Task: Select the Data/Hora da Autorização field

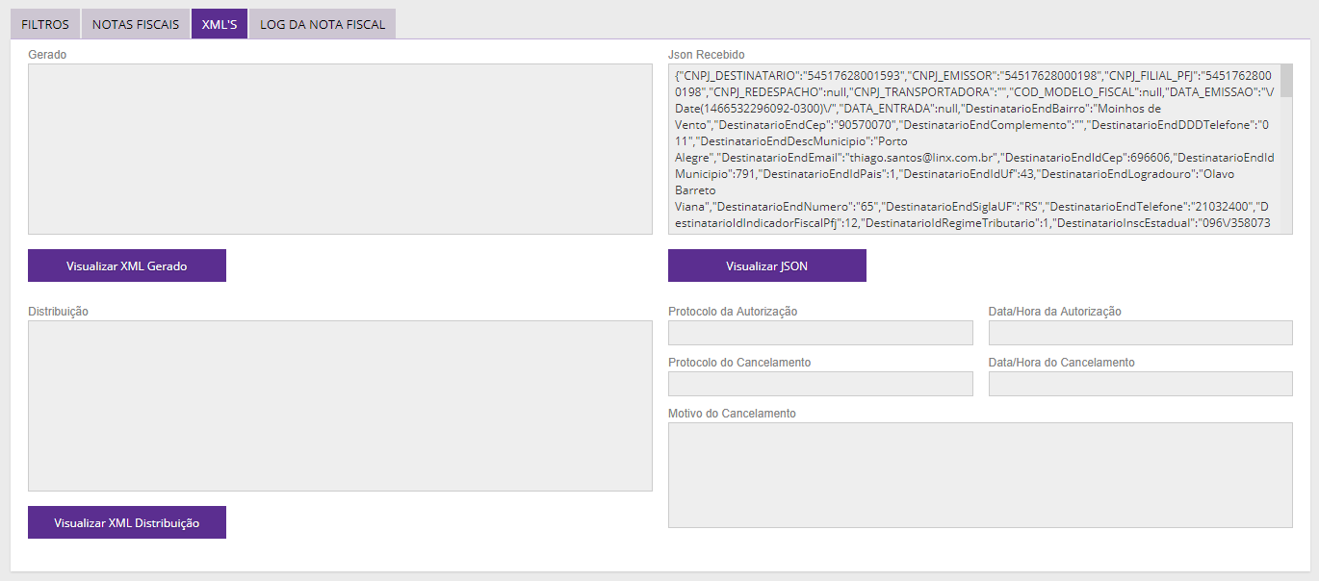Action: (1140, 333)
